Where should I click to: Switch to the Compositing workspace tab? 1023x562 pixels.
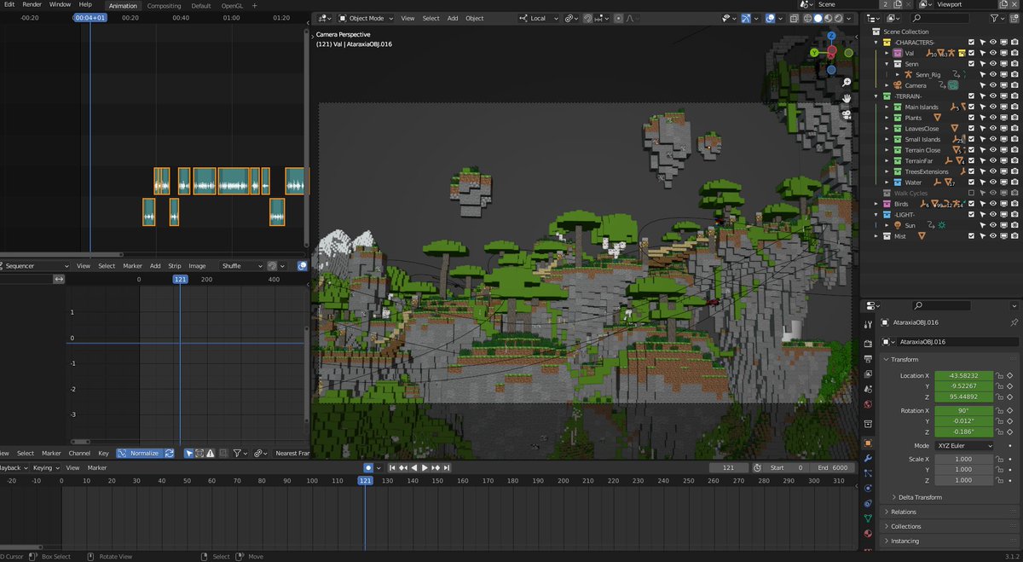tap(164, 5)
